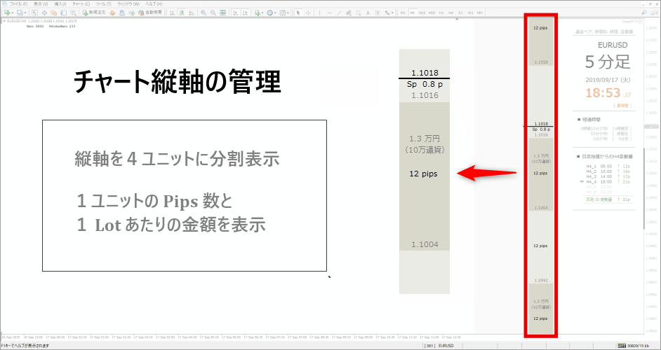Select the arrows drawing tool icon
This screenshot has width=661, height=350.
[387, 13]
